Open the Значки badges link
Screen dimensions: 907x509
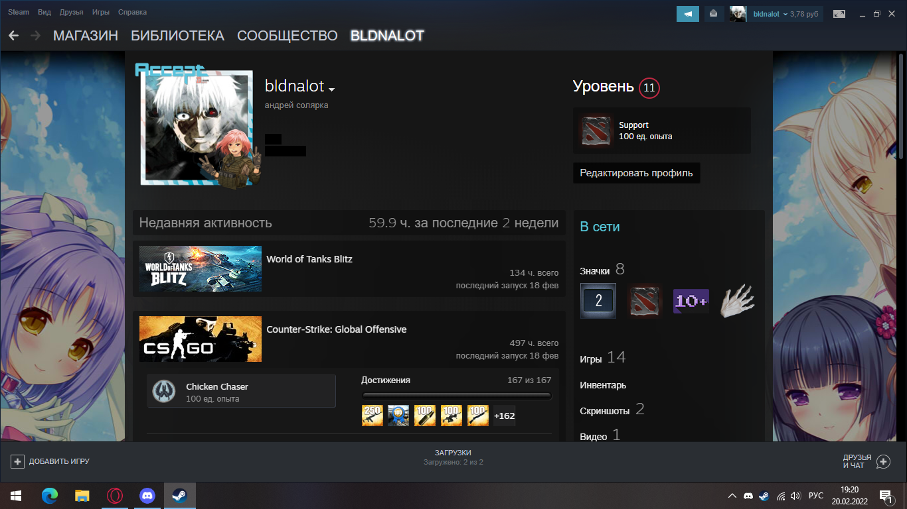tap(595, 270)
